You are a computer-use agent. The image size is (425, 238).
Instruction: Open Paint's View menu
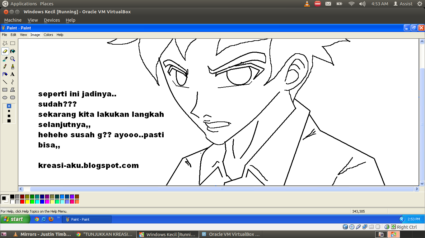tap(24, 35)
